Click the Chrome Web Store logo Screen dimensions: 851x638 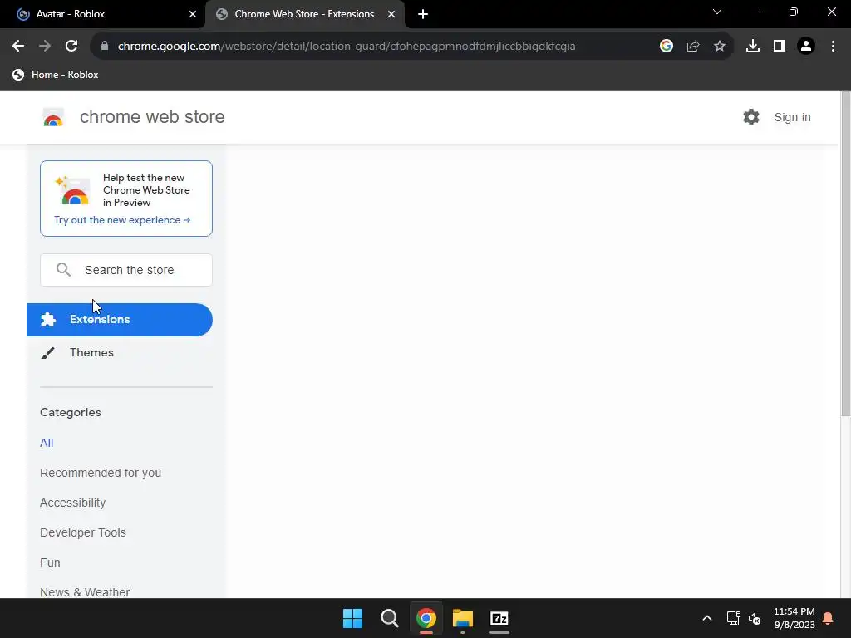[53, 117]
